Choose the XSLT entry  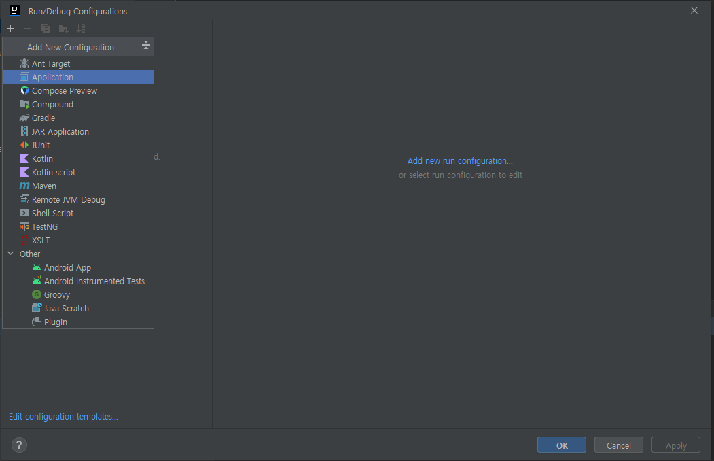pyautogui.click(x=78, y=240)
